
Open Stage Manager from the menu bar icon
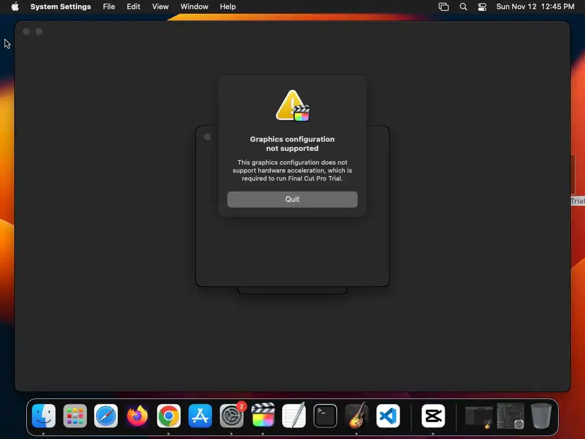(x=443, y=7)
